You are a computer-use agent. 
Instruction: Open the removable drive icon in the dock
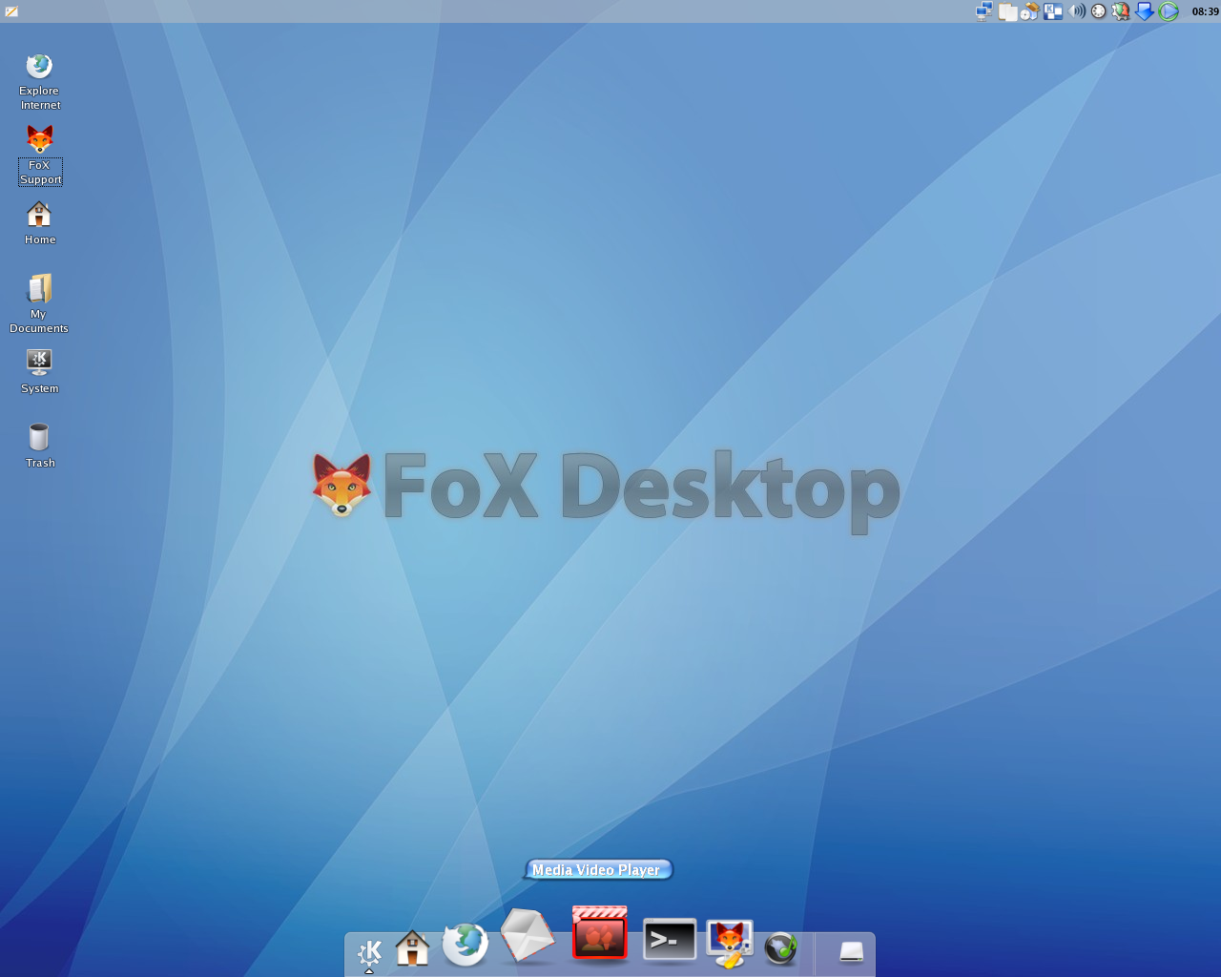click(x=851, y=952)
